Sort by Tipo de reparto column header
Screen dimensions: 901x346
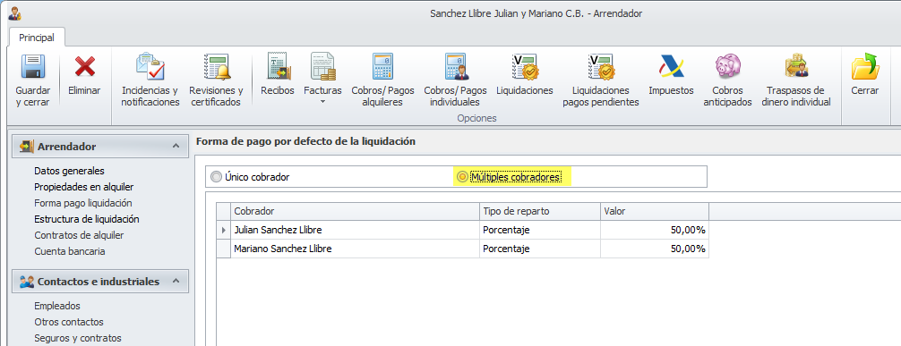[x=539, y=211]
